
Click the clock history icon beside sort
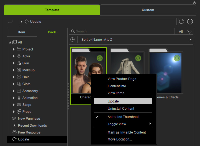click(72, 40)
